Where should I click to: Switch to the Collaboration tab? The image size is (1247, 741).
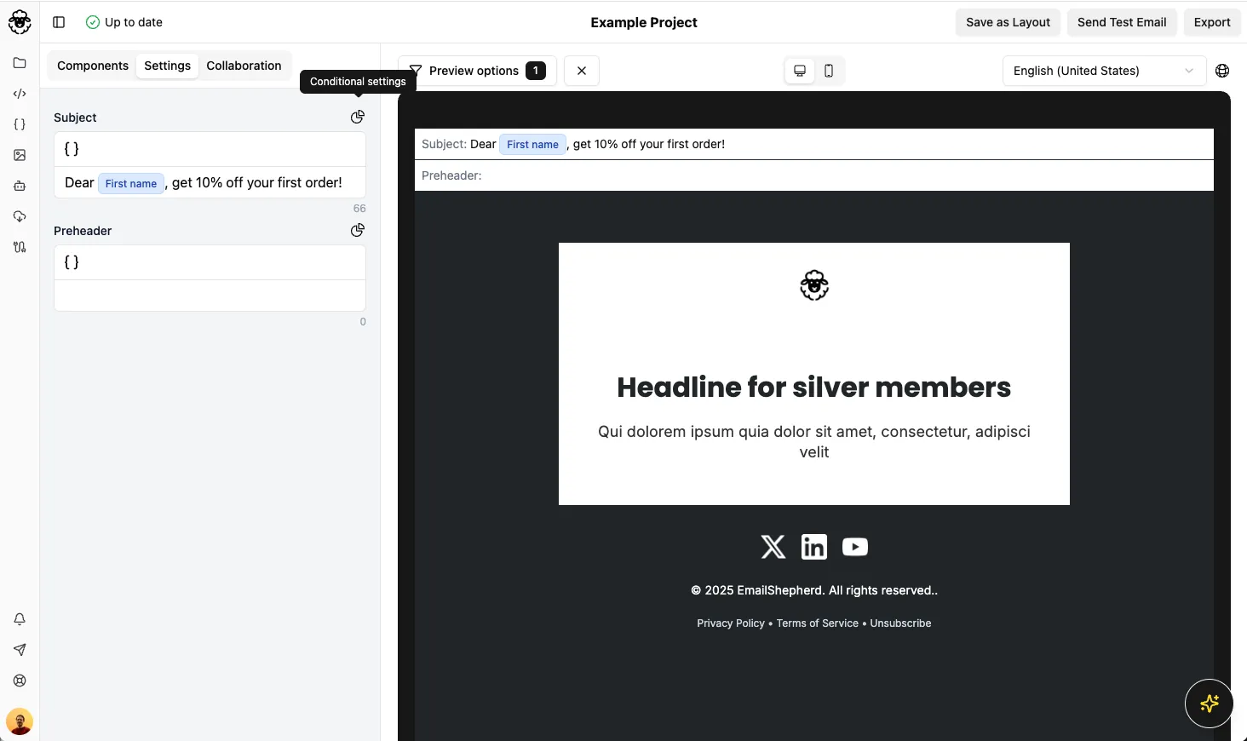tap(244, 66)
